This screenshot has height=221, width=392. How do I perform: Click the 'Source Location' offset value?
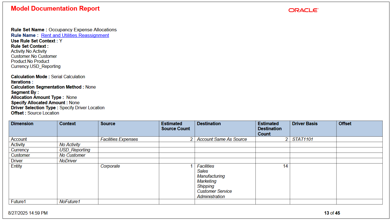[43, 113]
